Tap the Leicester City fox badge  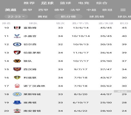pos(17,94)
